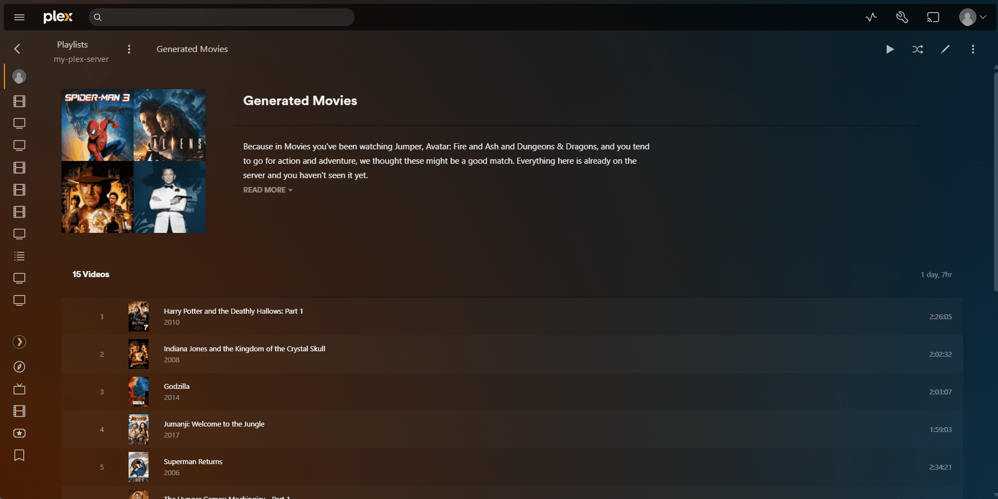998x499 pixels.
Task: Open the activity pulse icon
Action: pyautogui.click(x=871, y=17)
